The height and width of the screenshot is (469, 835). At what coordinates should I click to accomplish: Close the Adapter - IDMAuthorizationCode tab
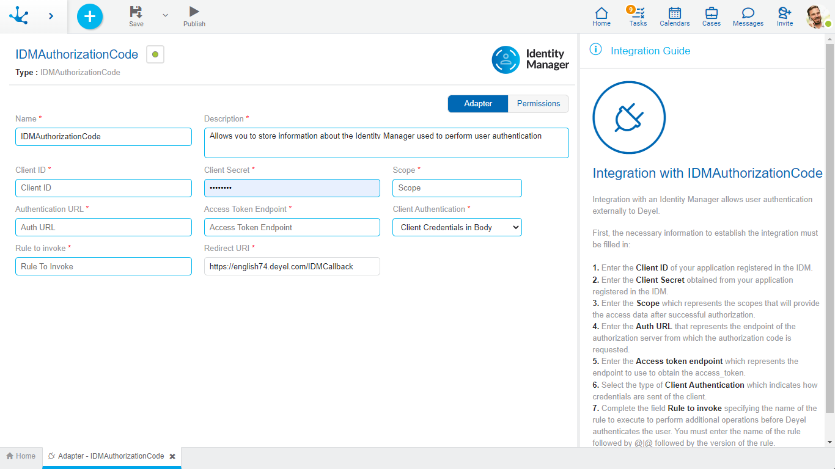pyautogui.click(x=172, y=456)
